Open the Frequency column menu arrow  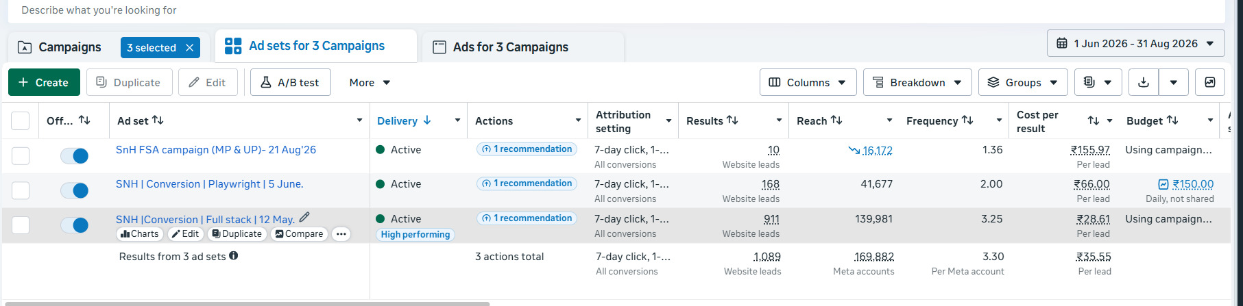click(999, 120)
